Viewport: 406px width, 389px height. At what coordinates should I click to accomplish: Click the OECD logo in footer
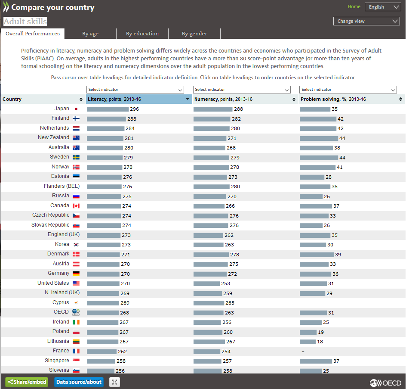point(385,383)
